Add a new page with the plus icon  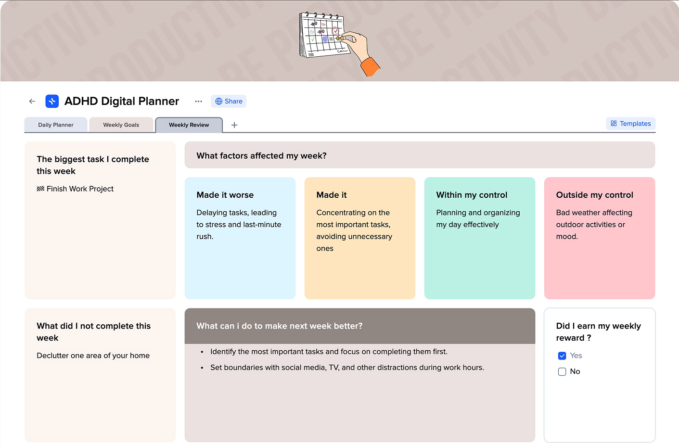(234, 125)
